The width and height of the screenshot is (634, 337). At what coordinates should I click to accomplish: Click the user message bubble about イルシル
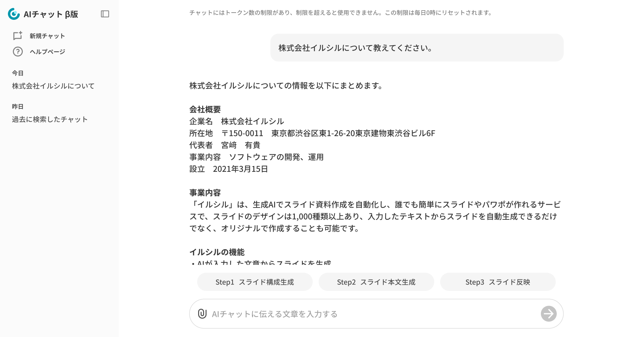[x=417, y=48]
